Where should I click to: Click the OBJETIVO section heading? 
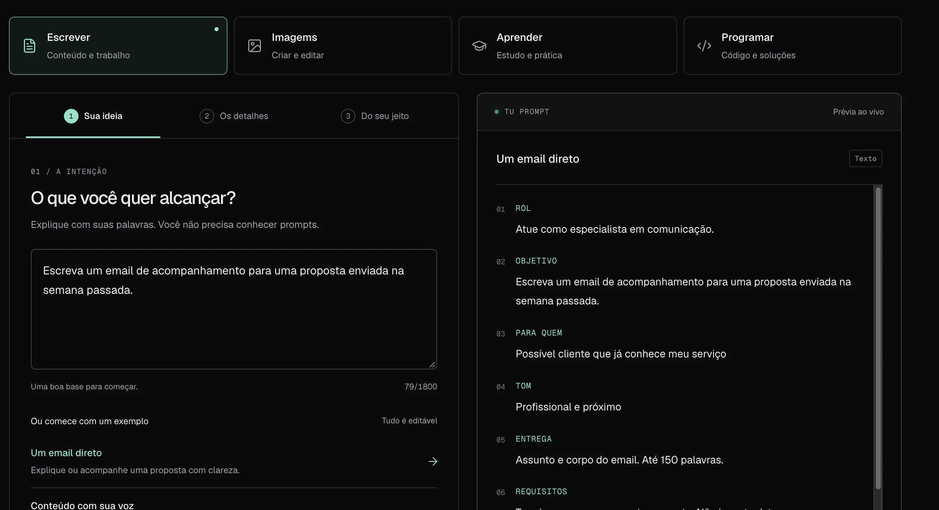point(536,261)
